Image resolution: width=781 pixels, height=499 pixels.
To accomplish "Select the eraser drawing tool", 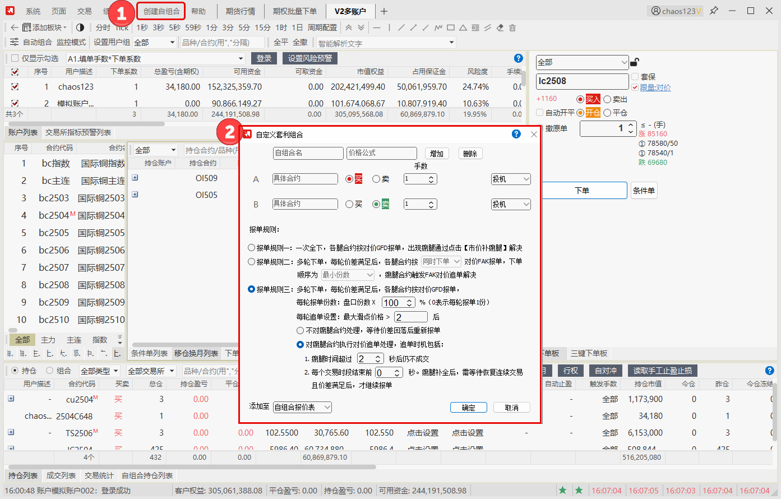I will (500, 27).
